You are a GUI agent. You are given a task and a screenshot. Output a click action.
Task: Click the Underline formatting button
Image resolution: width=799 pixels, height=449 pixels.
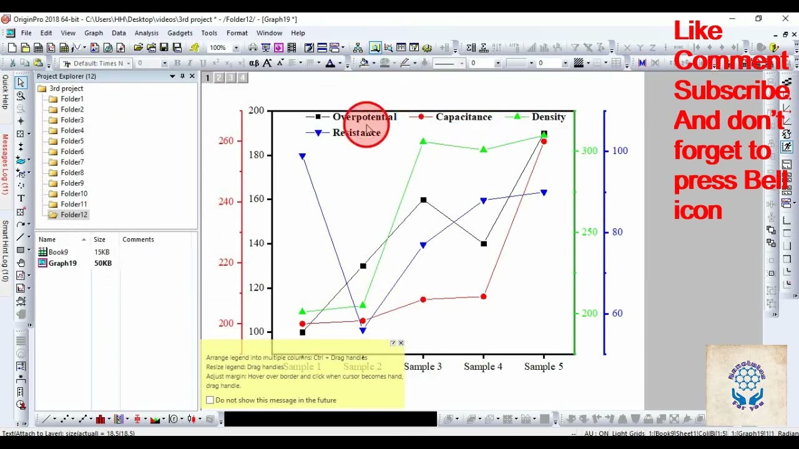pos(203,63)
